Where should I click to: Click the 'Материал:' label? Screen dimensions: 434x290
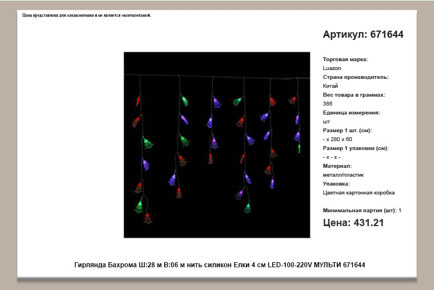(x=337, y=166)
